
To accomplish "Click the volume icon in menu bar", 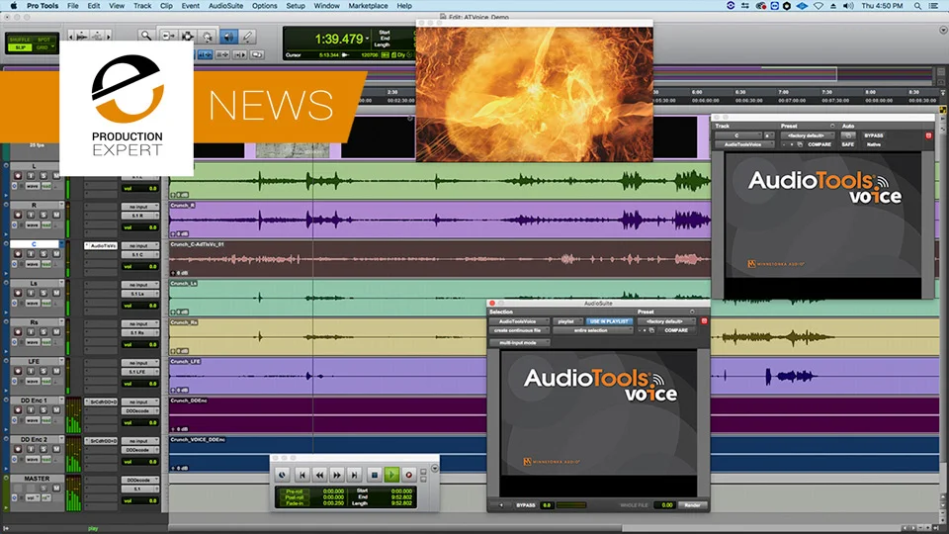I will click(848, 6).
